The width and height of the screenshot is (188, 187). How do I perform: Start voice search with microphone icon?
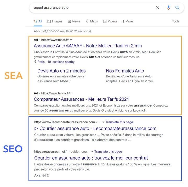coord(169,8)
